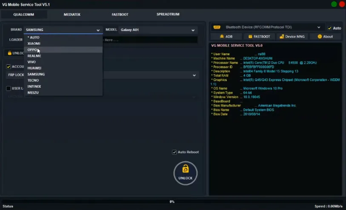
Task: Expand the FRP Lock method dropdown arrow
Action: (x=194, y=75)
